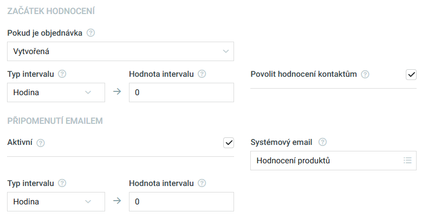Image resolution: width=428 pixels, height=219 pixels.
Task: Open help for Typ intervalu in Začátek hodnocení
Action: [x=62, y=74]
